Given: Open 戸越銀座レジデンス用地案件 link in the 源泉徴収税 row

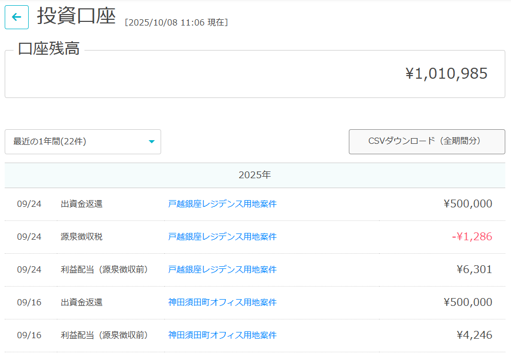Looking at the screenshot, I should (222, 237).
